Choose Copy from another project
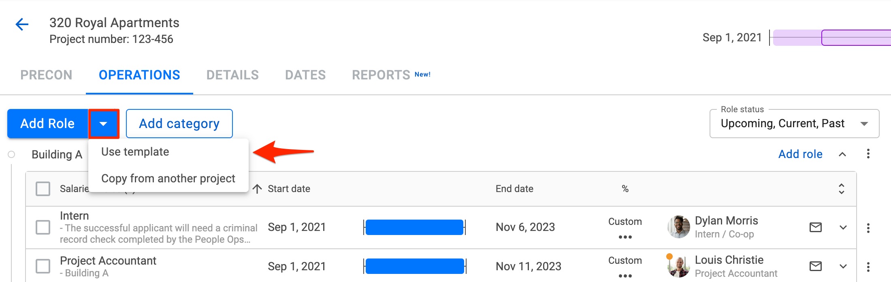 (x=168, y=179)
